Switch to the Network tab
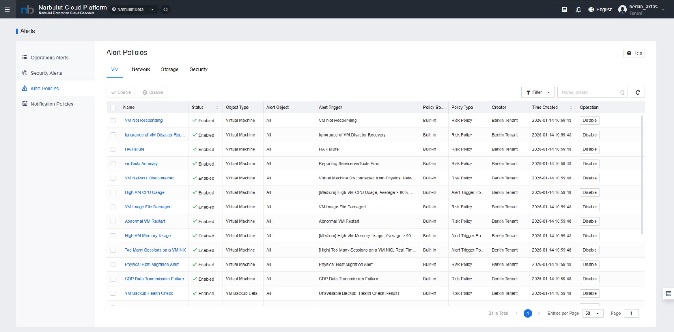The height and width of the screenshot is (332, 674). (141, 69)
